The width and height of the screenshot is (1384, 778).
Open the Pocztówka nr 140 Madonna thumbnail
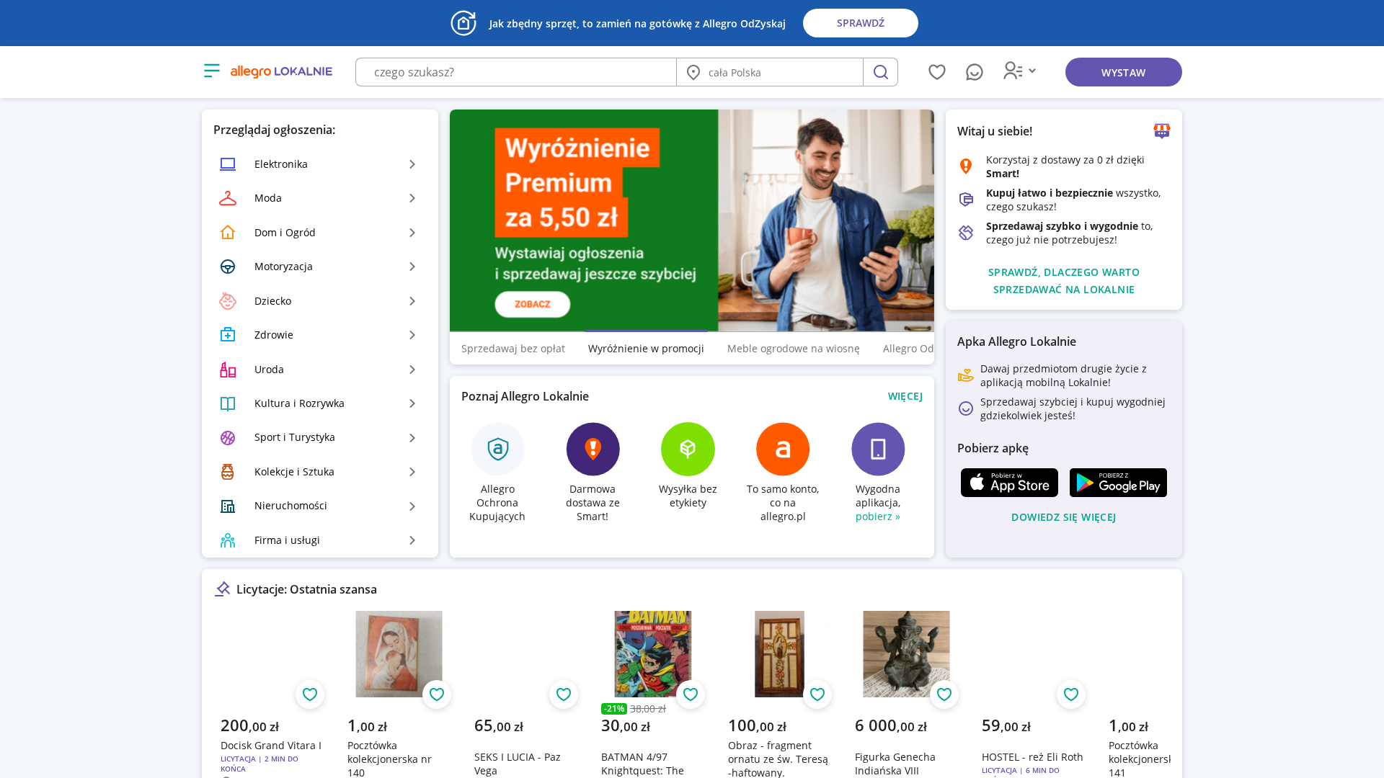(x=399, y=654)
